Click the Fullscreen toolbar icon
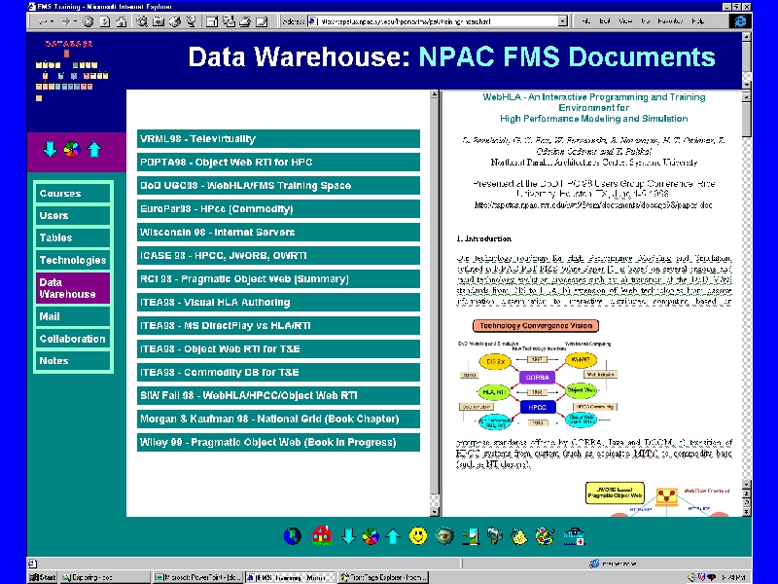Viewport: 778px width, 584px height. point(212,21)
